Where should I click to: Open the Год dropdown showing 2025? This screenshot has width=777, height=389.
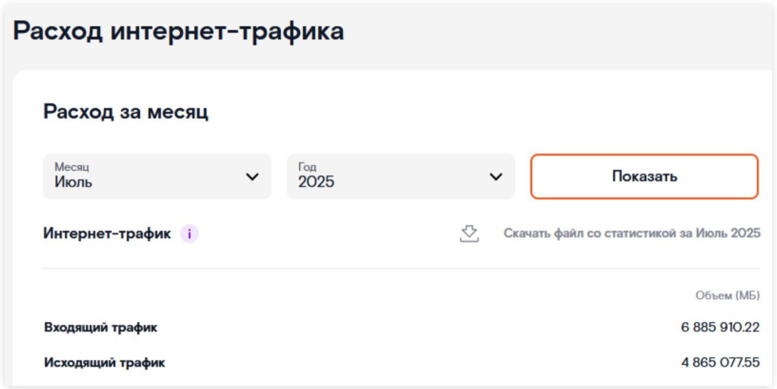(401, 176)
